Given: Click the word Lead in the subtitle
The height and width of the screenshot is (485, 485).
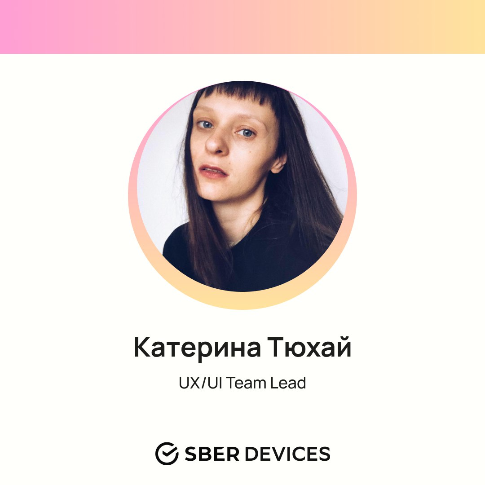Looking at the screenshot, I should 288,383.
